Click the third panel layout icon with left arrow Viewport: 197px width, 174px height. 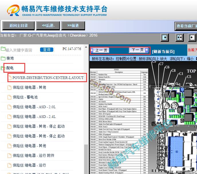tap(192, 37)
